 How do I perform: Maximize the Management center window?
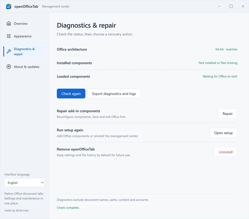click(231, 6)
